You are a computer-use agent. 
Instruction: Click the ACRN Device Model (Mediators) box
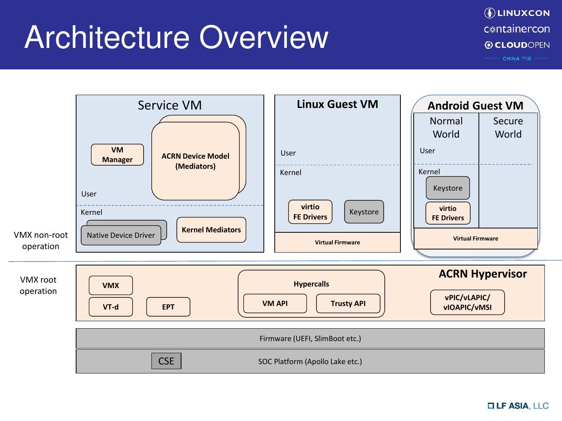tap(196, 161)
